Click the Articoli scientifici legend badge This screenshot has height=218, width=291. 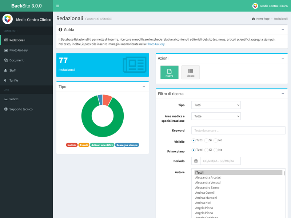point(102,145)
